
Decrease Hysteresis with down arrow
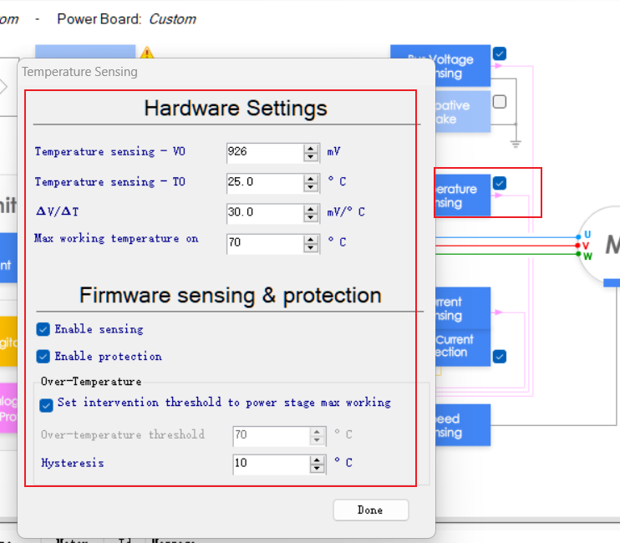318,469
